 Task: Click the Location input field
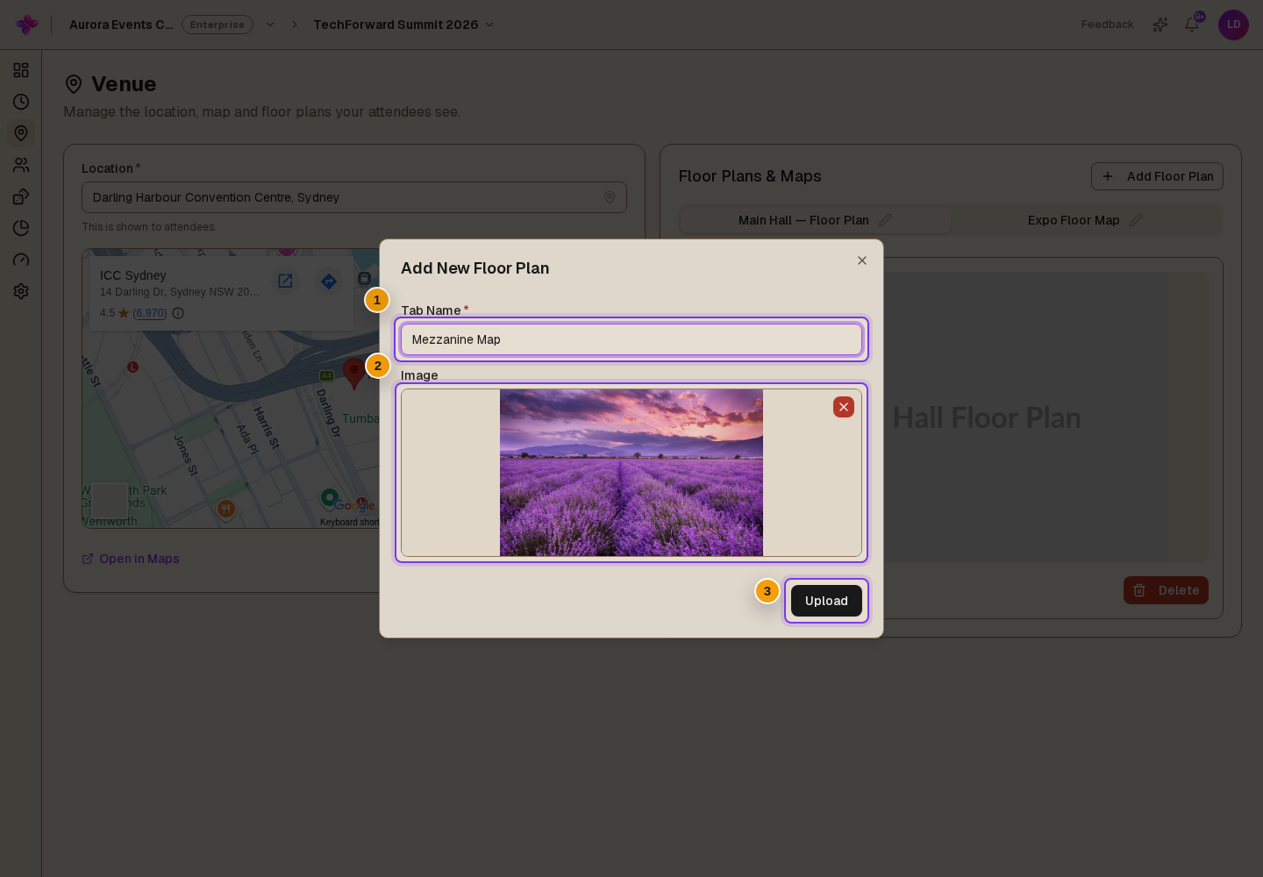(x=354, y=197)
